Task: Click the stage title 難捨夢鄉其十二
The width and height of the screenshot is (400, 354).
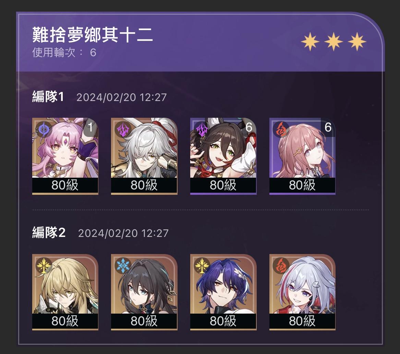Action: click(x=92, y=35)
